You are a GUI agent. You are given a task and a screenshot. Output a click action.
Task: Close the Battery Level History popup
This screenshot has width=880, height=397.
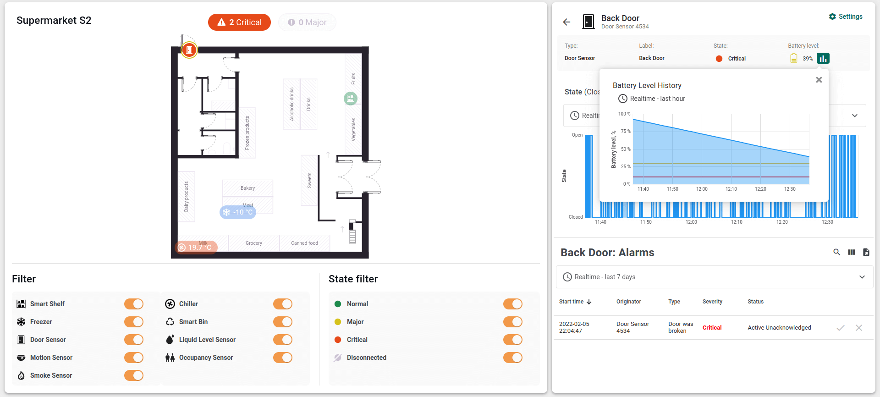pyautogui.click(x=819, y=80)
